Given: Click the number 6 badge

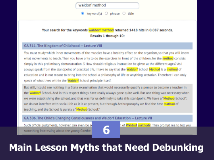Looking at the screenshot, I should 106,130.
